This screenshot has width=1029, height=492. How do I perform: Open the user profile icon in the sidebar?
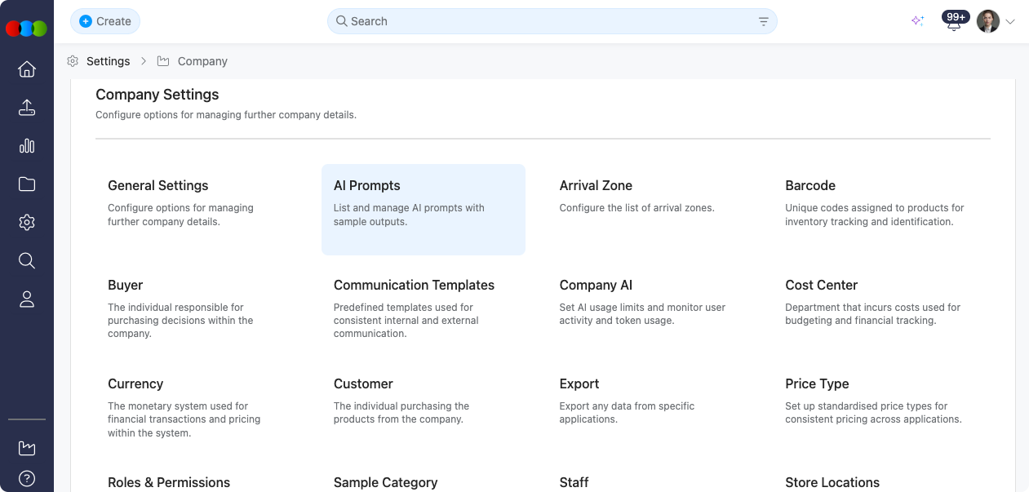(26, 299)
